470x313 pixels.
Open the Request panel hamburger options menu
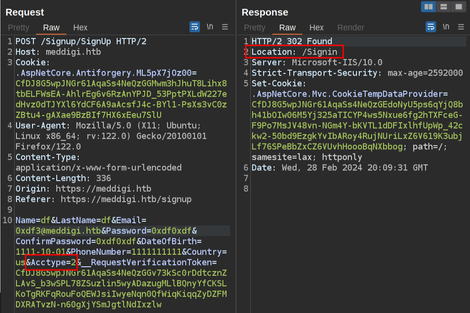pyautogui.click(x=225, y=27)
